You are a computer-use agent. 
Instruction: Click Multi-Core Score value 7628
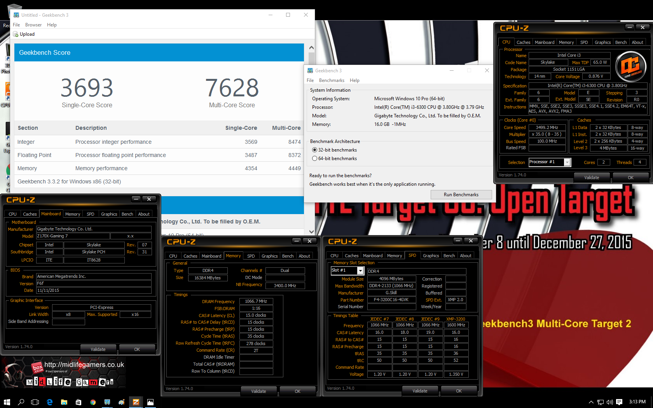click(232, 88)
